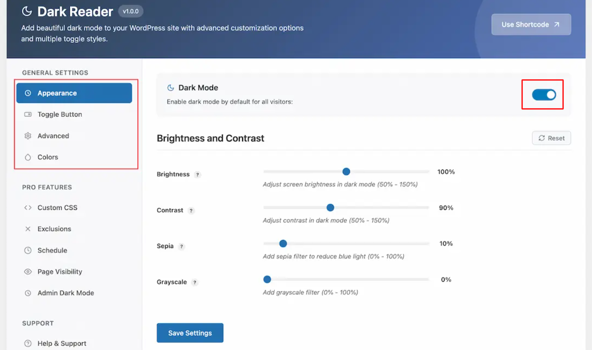Open Schedule via the clock icon
Image resolution: width=592 pixels, height=350 pixels.
[28, 250]
